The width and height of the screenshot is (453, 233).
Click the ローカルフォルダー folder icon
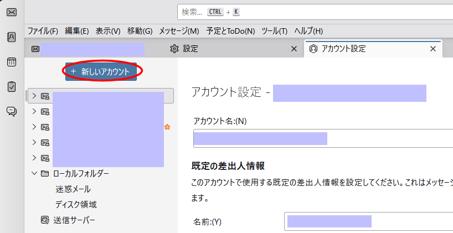(x=45, y=174)
